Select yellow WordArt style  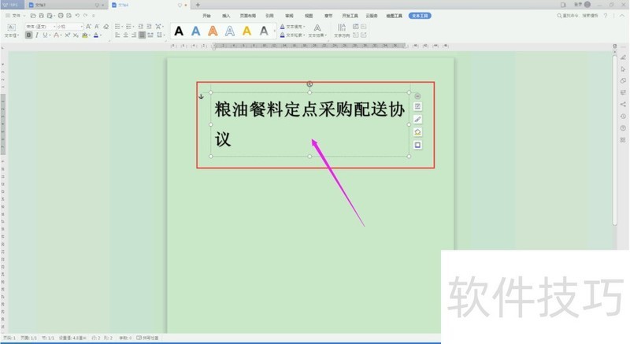click(246, 31)
